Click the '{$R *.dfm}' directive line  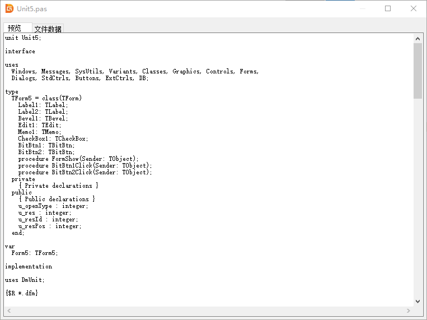[21, 293]
